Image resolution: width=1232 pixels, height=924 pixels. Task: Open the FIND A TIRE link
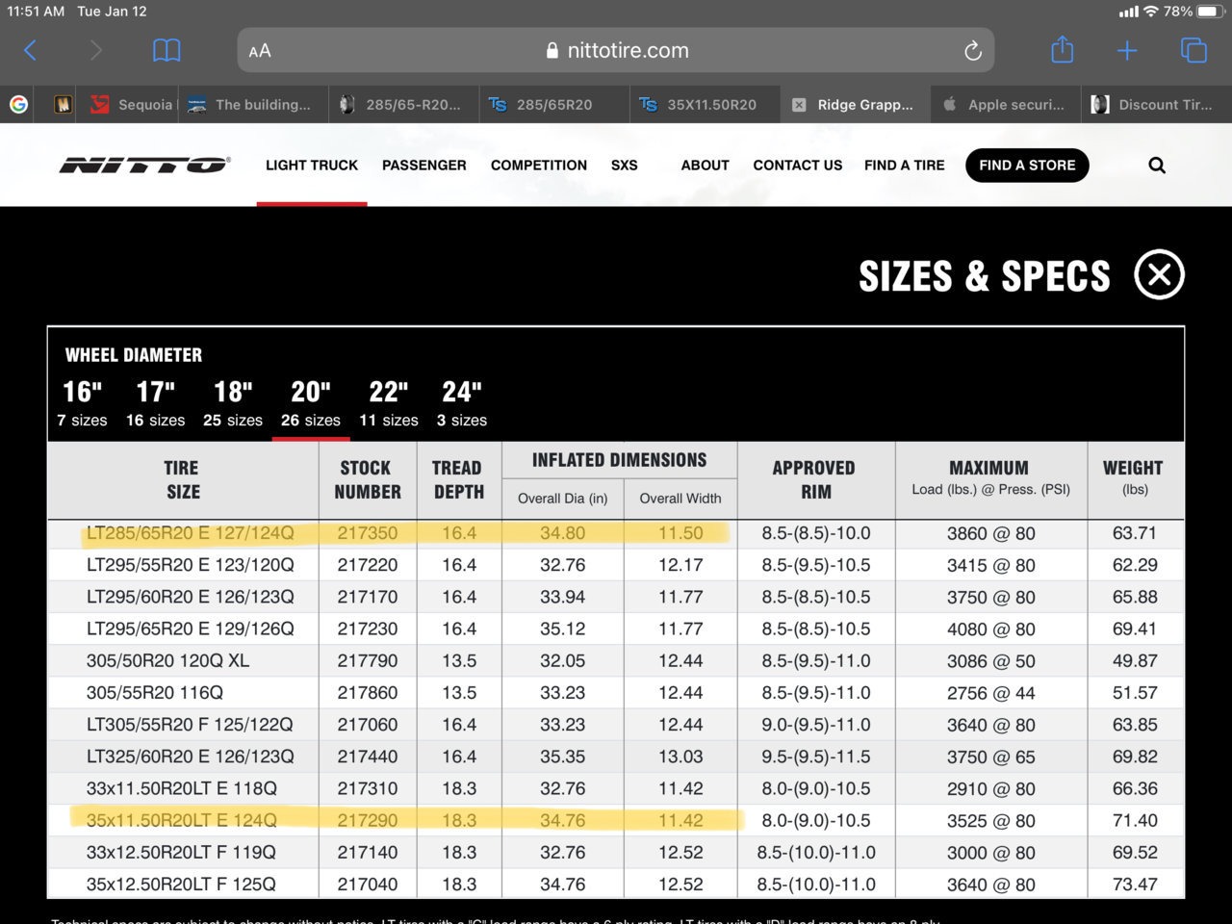(905, 166)
